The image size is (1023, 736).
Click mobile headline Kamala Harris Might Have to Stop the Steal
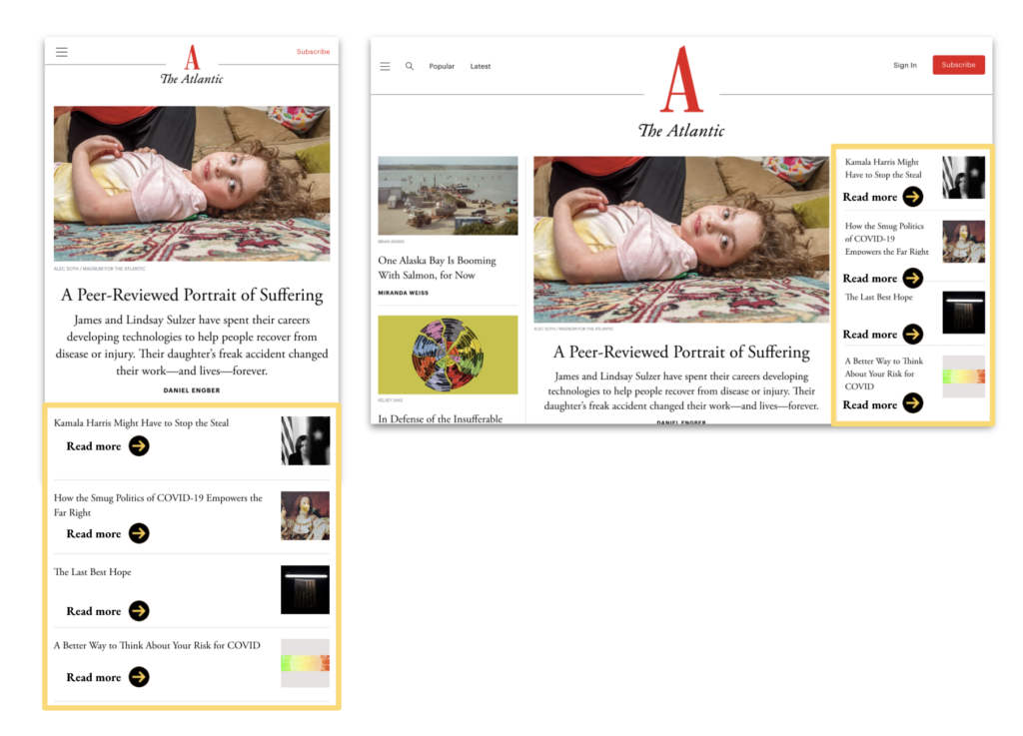click(x=141, y=423)
